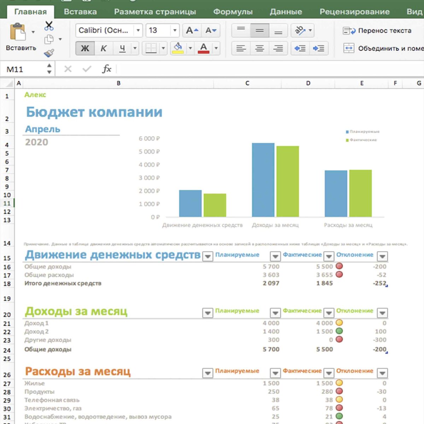Open the Рецензирование tab

tap(354, 12)
